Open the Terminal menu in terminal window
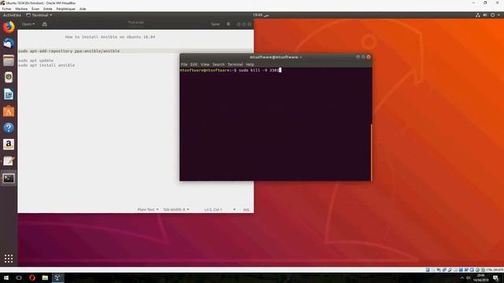Image resolution: width=504 pixels, height=283 pixels. [235, 64]
